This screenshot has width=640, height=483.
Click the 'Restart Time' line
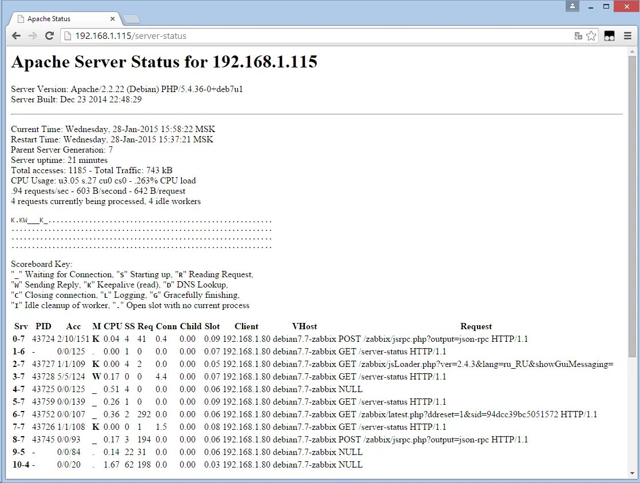(x=112, y=139)
